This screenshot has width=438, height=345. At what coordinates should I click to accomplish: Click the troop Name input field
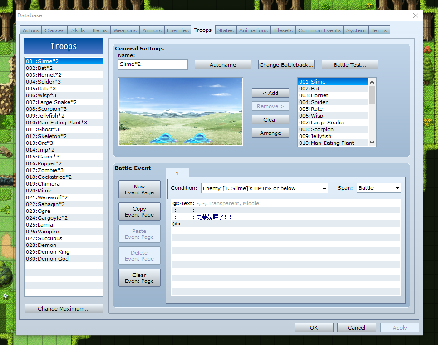tap(153, 64)
